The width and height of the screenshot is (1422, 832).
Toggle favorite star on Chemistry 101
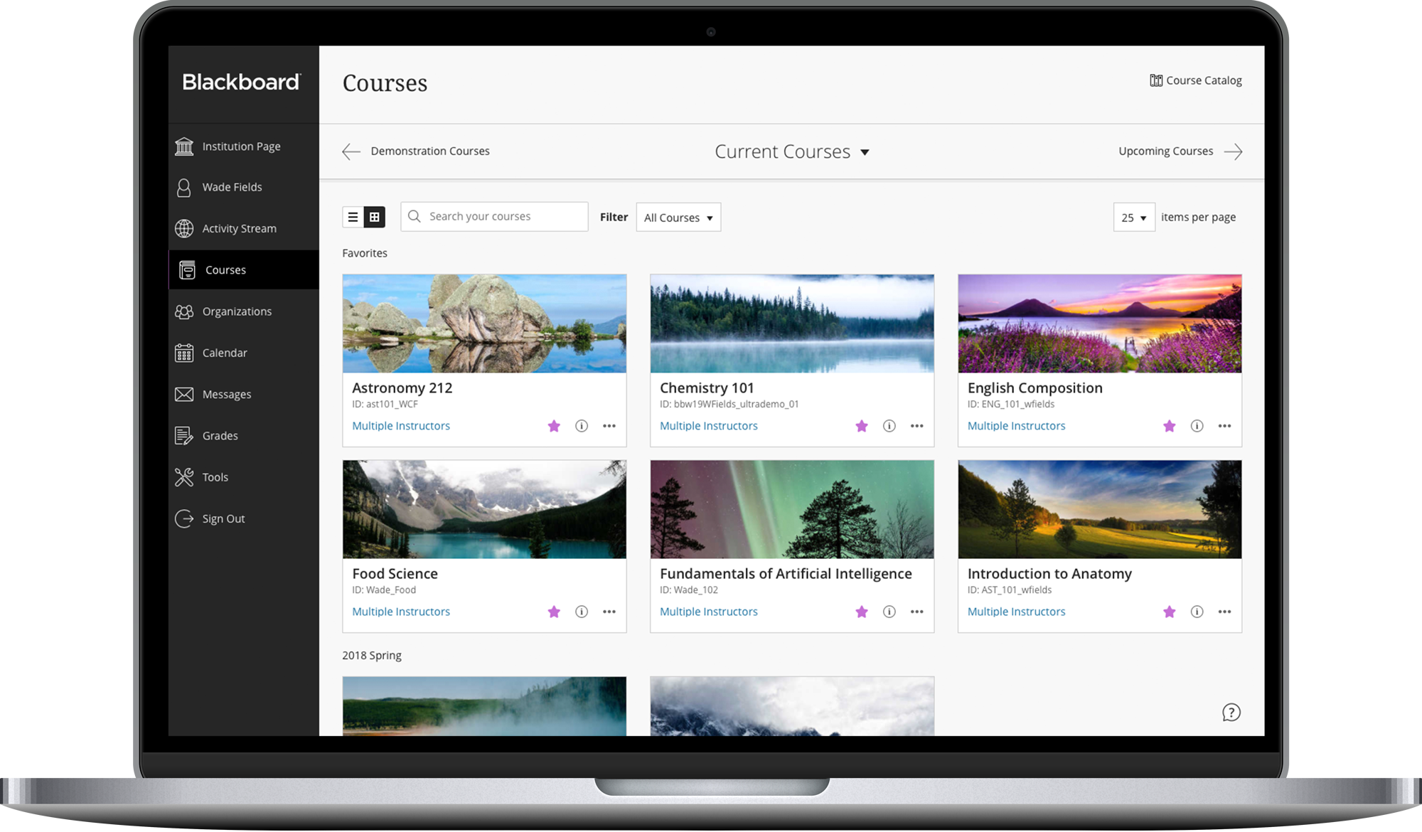point(860,426)
